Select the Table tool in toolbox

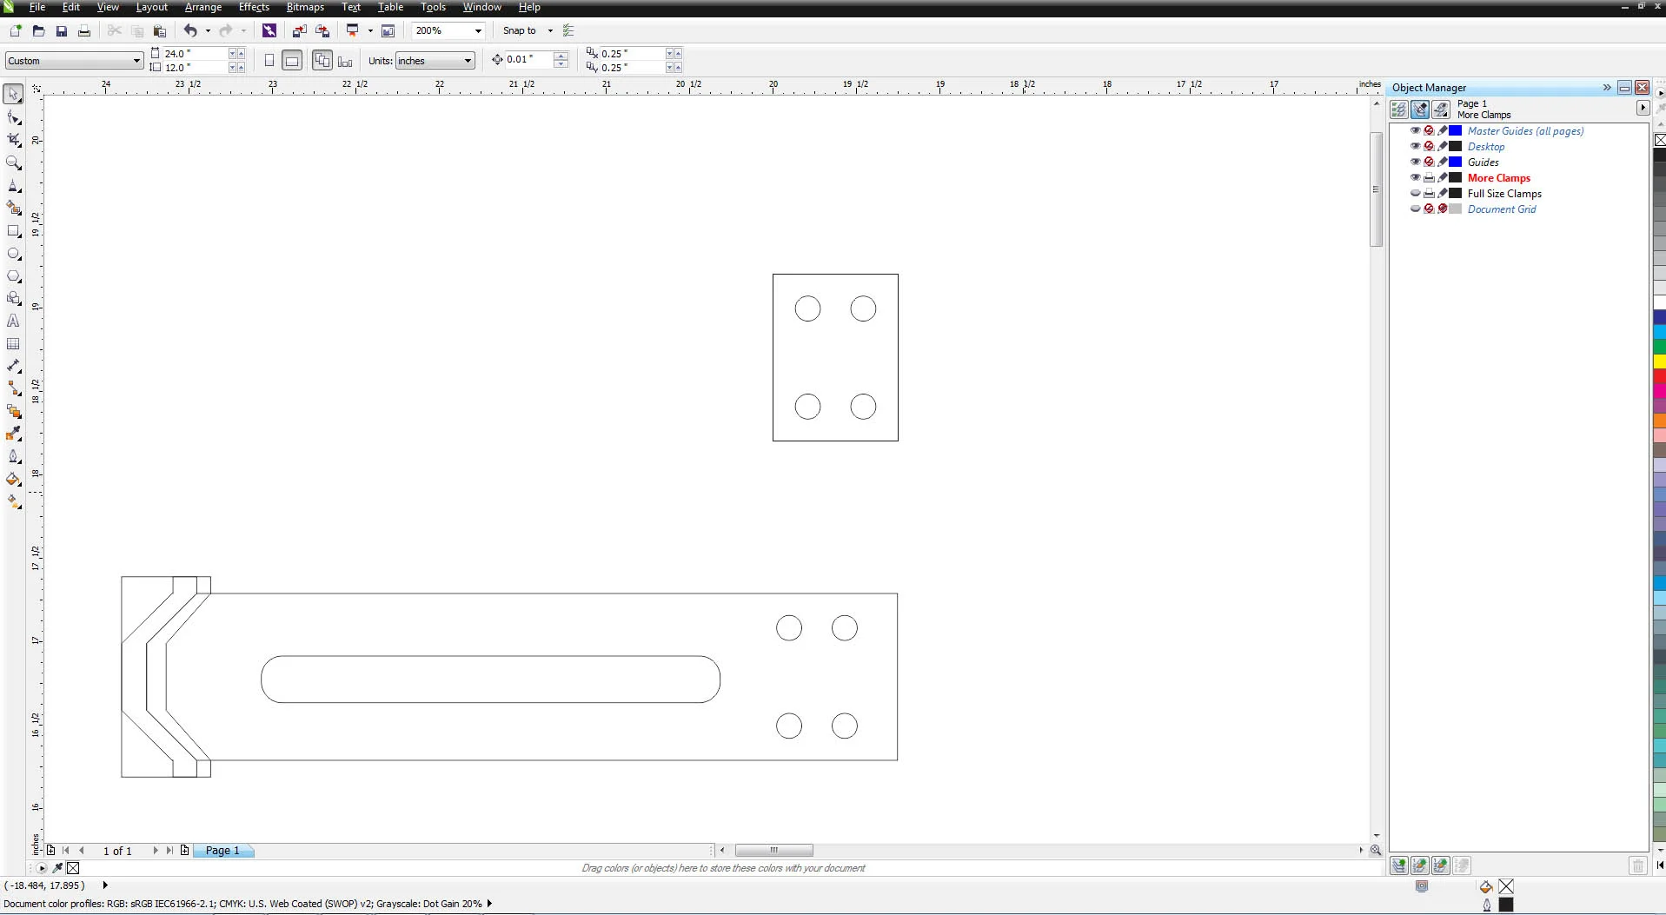[x=14, y=343]
